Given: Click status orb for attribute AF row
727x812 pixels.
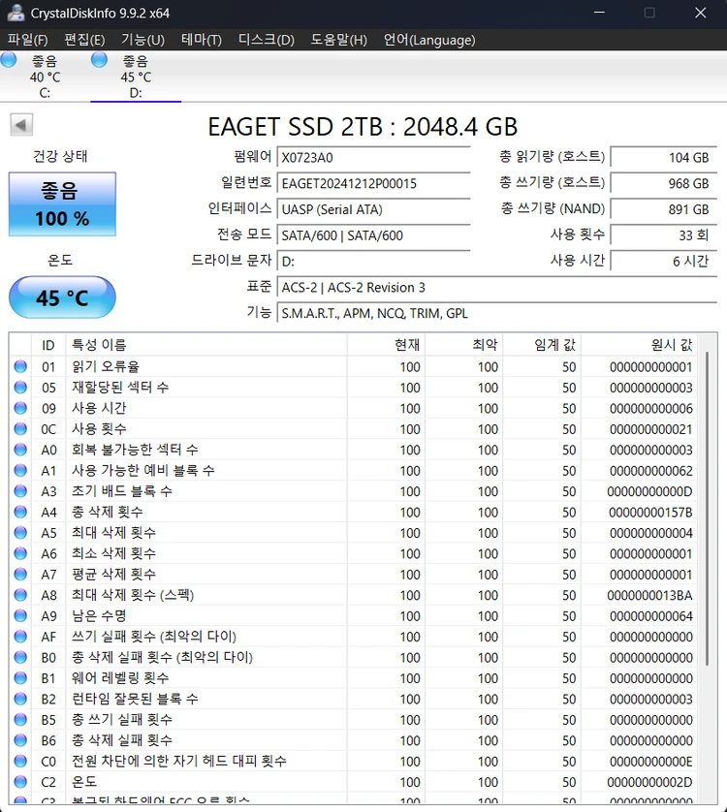Looking at the screenshot, I should 20,637.
